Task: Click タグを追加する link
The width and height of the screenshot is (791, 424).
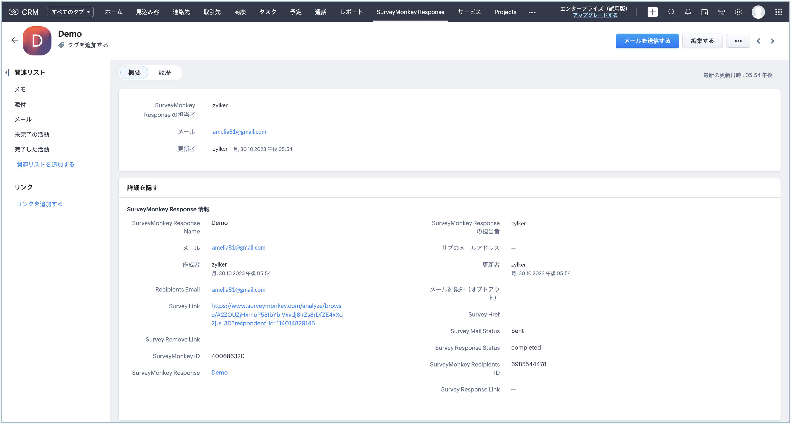Action: point(88,45)
